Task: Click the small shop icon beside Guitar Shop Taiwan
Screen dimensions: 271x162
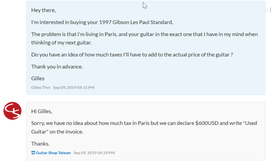Action: pyautogui.click(x=33, y=153)
